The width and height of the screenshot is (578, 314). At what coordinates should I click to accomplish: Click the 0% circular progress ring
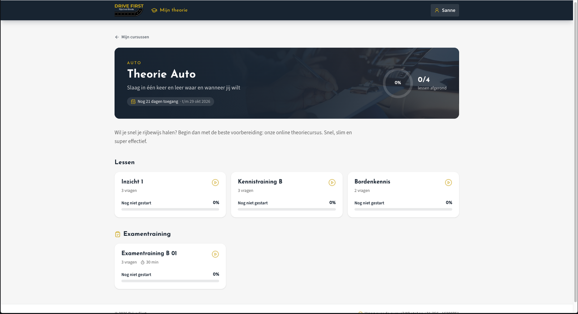(398, 83)
